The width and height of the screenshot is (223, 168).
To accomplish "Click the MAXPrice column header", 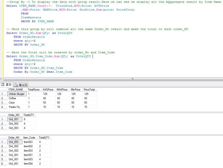I will [x=62, y=89].
